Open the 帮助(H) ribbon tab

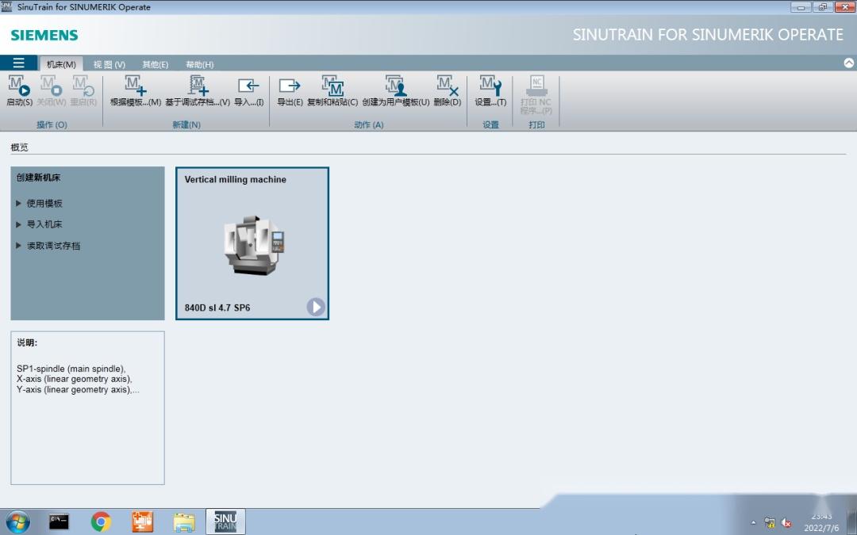click(199, 64)
